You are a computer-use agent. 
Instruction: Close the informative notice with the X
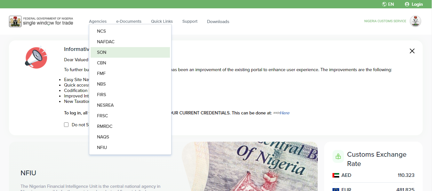(412, 51)
